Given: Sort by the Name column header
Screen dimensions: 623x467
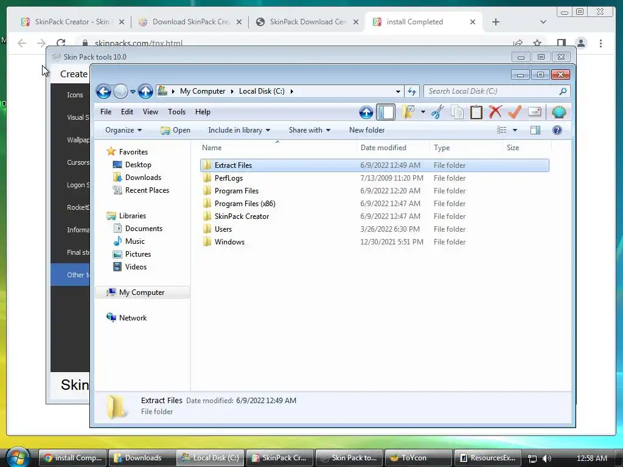Looking at the screenshot, I should (x=277, y=148).
